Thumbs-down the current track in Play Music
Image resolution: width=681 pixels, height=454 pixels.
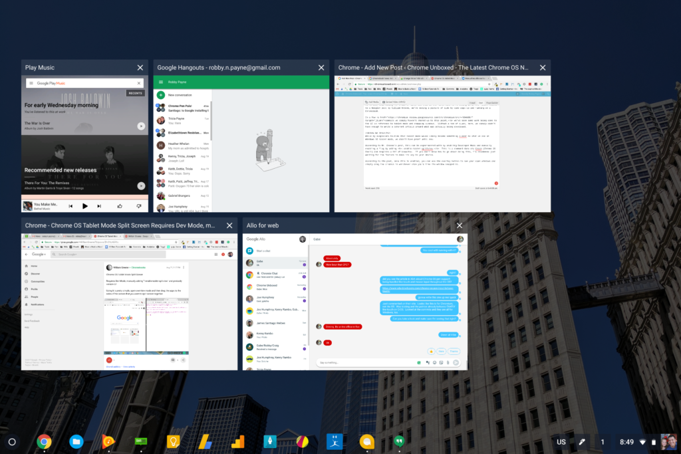pyautogui.click(x=138, y=206)
